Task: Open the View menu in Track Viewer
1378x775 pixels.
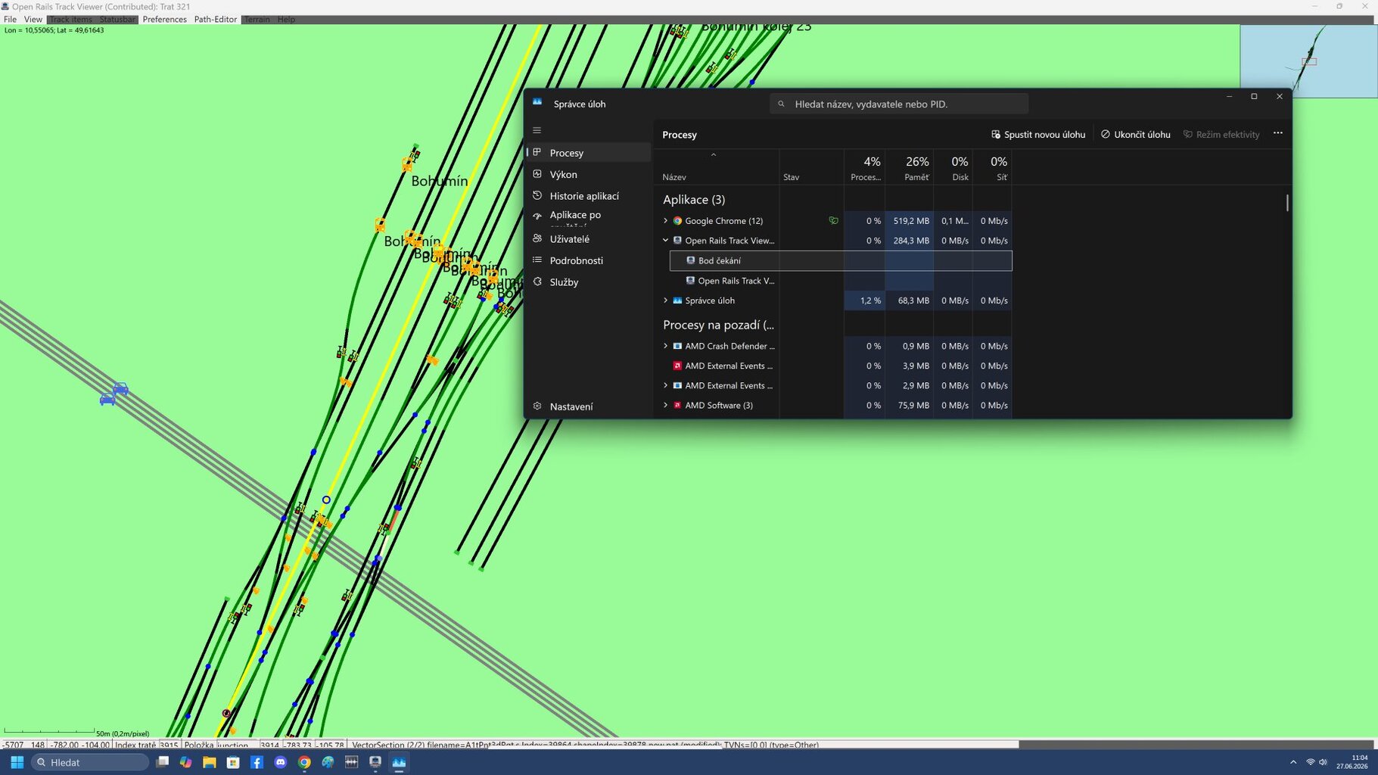Action: (x=33, y=20)
